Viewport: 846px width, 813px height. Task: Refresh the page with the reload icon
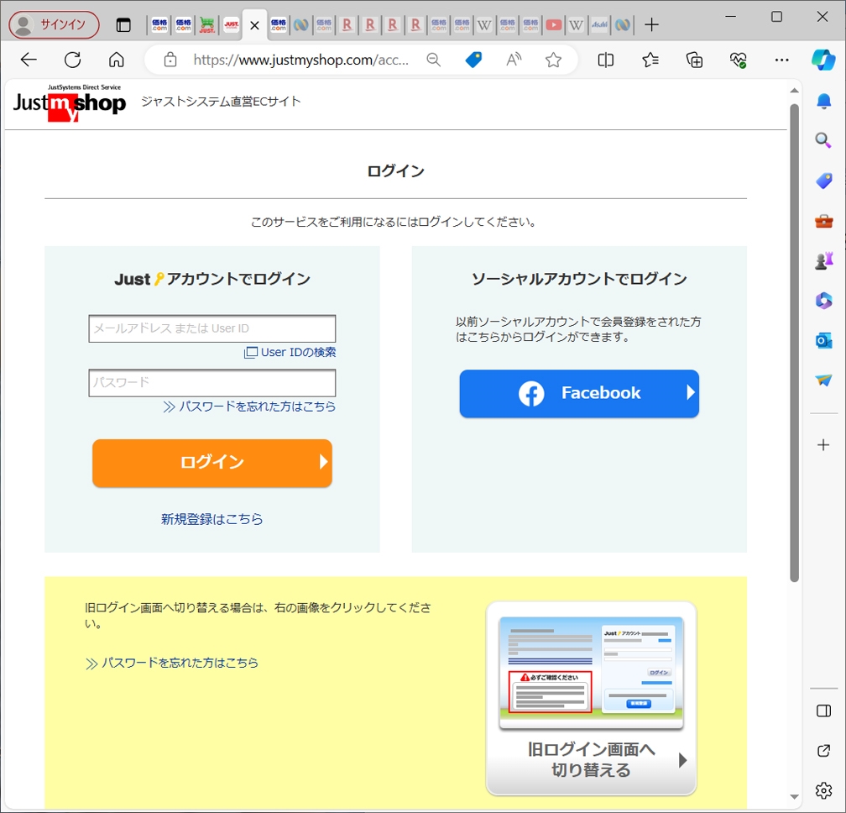pyautogui.click(x=73, y=60)
